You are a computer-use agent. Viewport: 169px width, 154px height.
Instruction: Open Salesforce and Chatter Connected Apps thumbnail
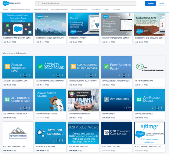click(x=18, y=24)
